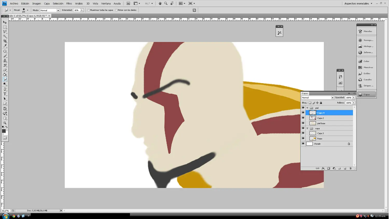The width and height of the screenshot is (389, 219).
Task: Select the Path Selection arrow tool
Action: (x=5, y=99)
